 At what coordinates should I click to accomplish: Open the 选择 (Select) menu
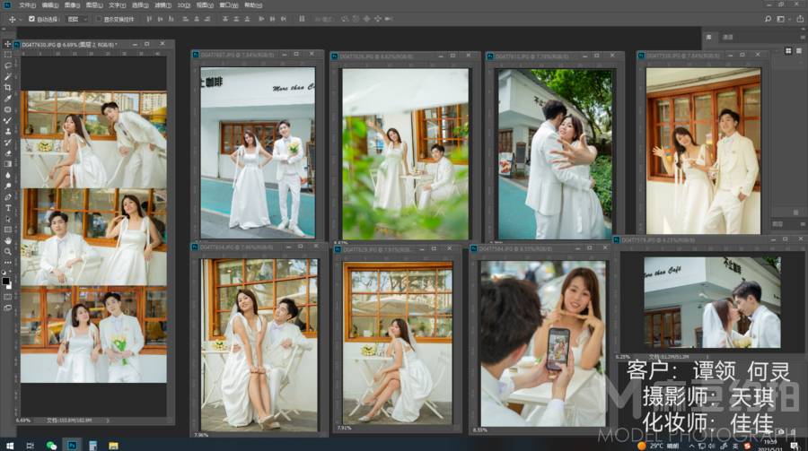[x=140, y=4]
